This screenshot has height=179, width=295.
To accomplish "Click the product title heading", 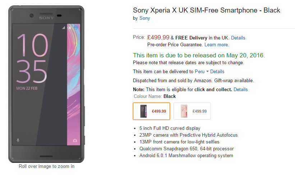I will [206, 10].
